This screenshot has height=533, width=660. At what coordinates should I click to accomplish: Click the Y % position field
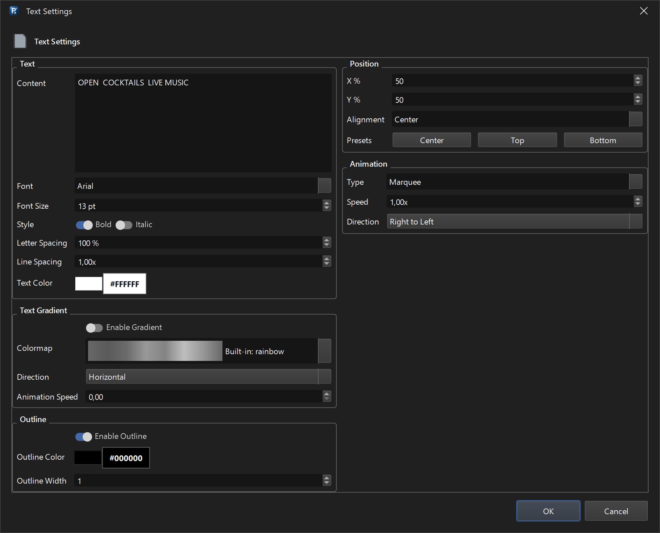click(512, 100)
